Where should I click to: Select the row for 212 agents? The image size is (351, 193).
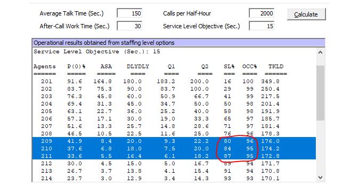[x=174, y=164]
